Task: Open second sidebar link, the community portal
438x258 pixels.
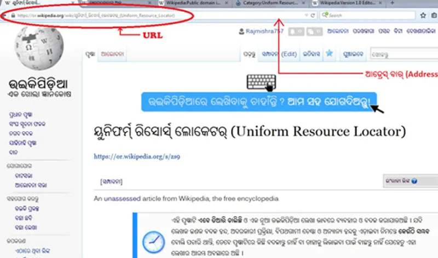Action: pyautogui.click(x=27, y=124)
